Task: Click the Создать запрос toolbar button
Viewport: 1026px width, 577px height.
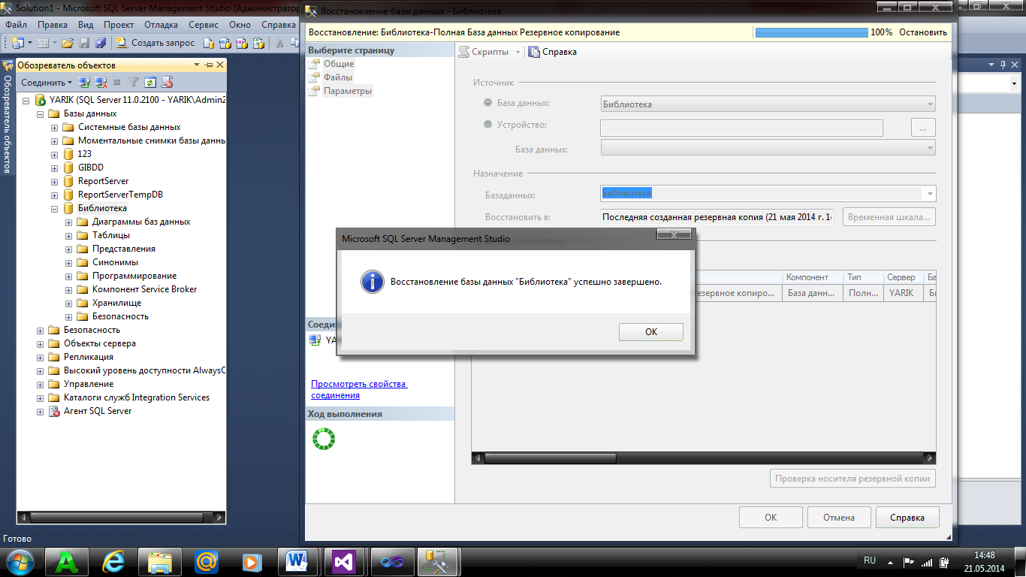Action: 155,43
